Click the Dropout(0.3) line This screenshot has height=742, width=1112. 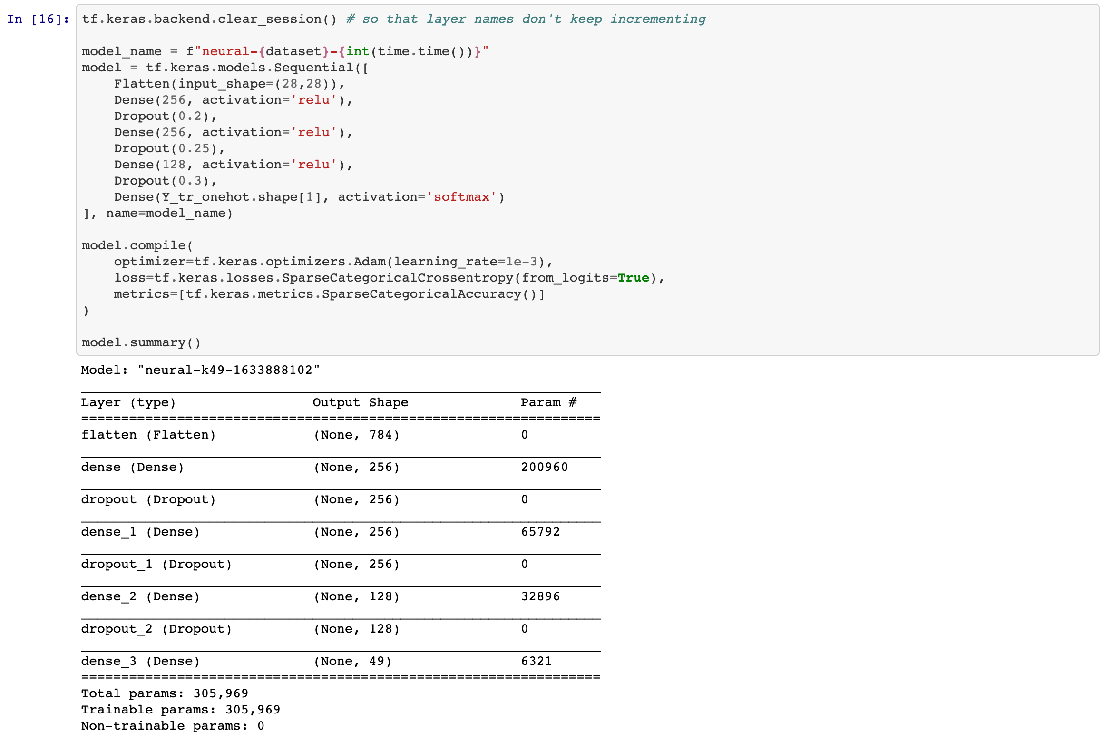[165, 181]
